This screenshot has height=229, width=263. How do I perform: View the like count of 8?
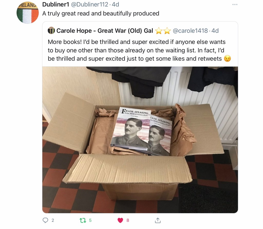[128, 221]
